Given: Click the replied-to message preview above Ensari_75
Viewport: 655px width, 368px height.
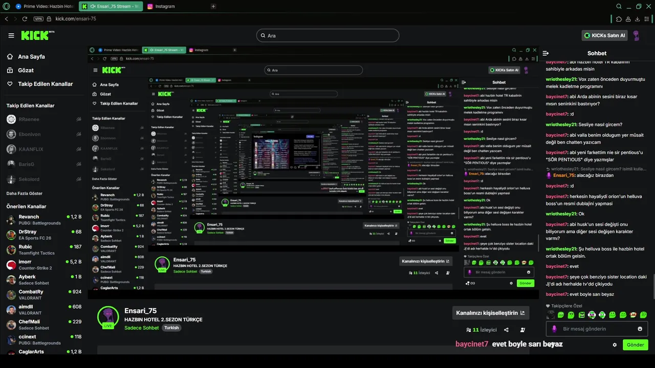Looking at the screenshot, I should (x=596, y=169).
